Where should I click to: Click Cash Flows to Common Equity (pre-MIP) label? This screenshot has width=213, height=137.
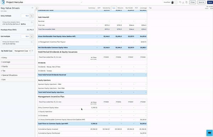[53, 124]
